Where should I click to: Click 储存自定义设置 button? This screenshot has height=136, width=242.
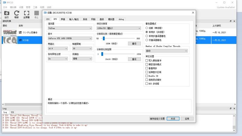157,119
